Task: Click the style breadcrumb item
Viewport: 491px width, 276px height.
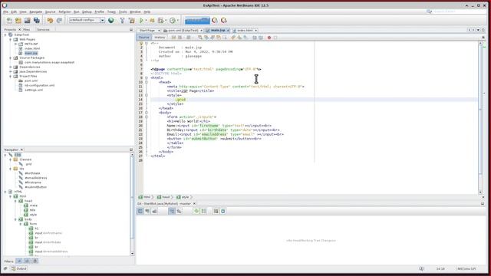Action: coord(183,197)
